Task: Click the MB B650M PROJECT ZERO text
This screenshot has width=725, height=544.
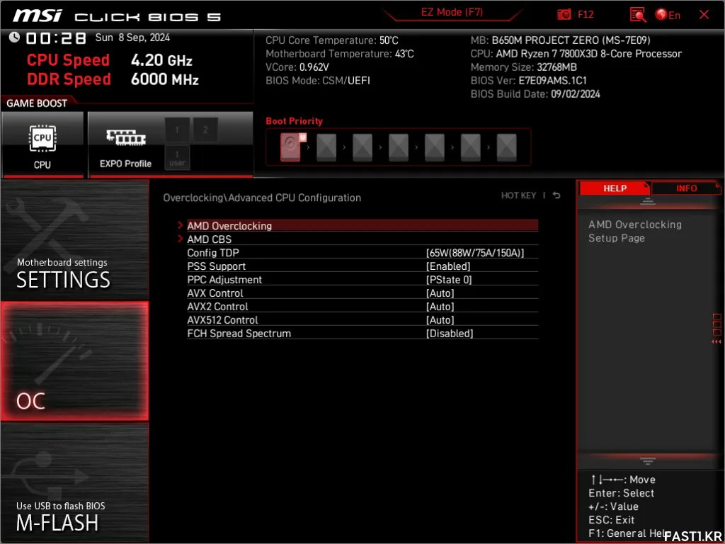Action: pos(560,40)
